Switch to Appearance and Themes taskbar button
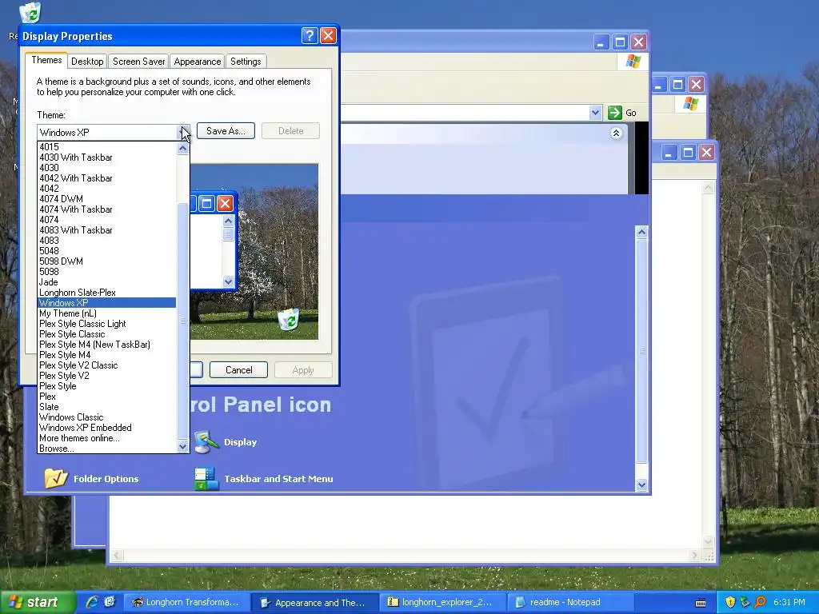The image size is (819, 614). [316, 602]
